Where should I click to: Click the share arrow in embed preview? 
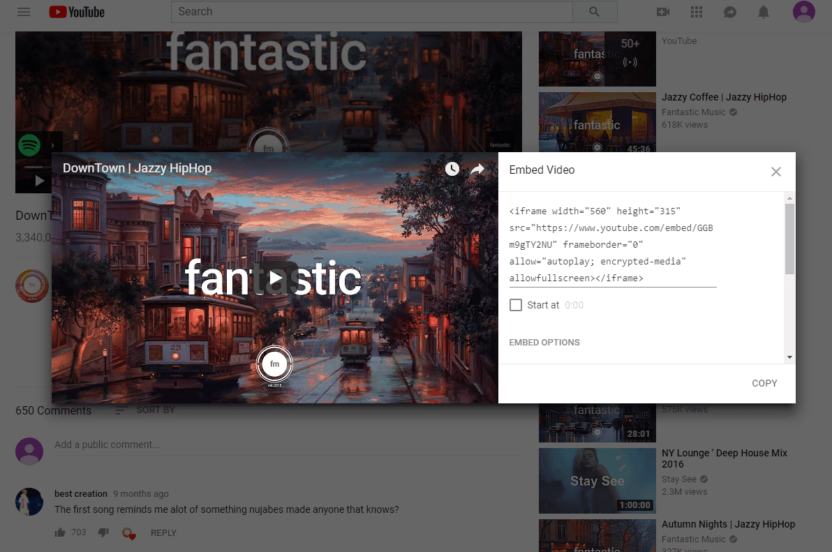point(477,169)
